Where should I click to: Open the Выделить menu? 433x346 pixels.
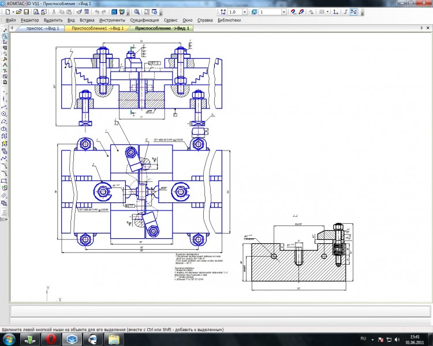tap(53, 20)
